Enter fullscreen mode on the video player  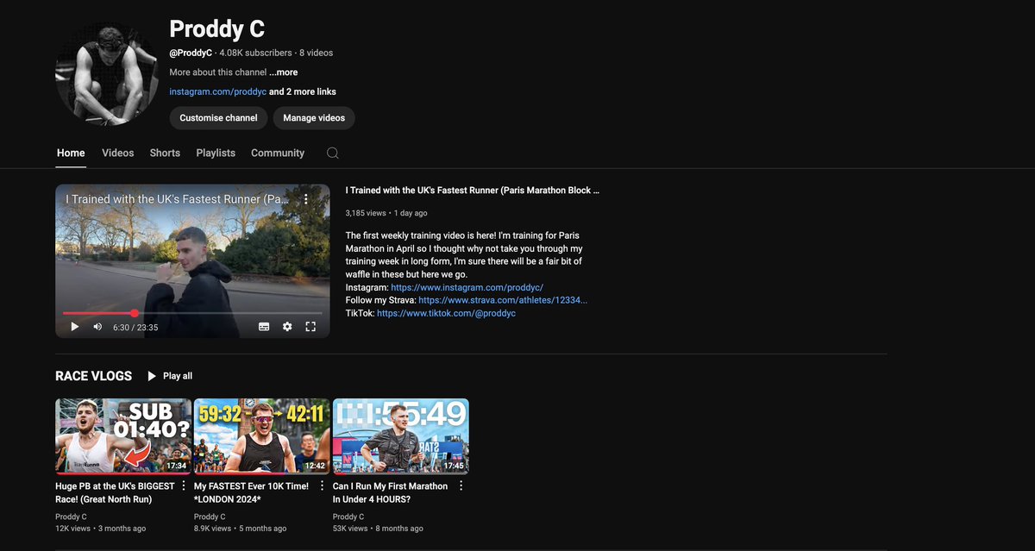(x=310, y=327)
